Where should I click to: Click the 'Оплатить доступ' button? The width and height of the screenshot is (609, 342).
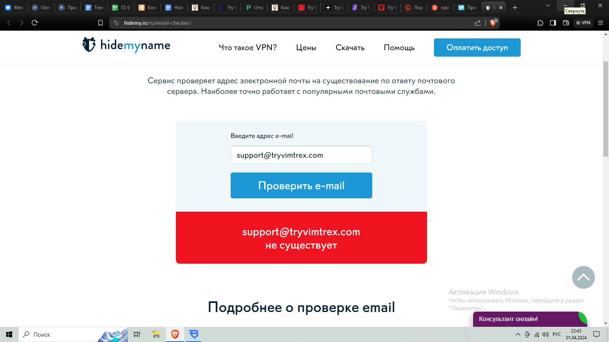pos(477,47)
